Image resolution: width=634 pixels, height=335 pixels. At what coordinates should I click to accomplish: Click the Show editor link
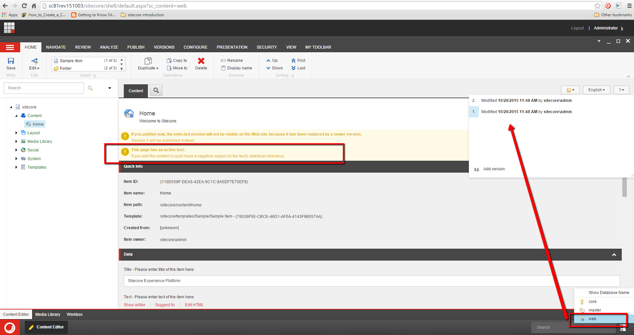click(134, 305)
